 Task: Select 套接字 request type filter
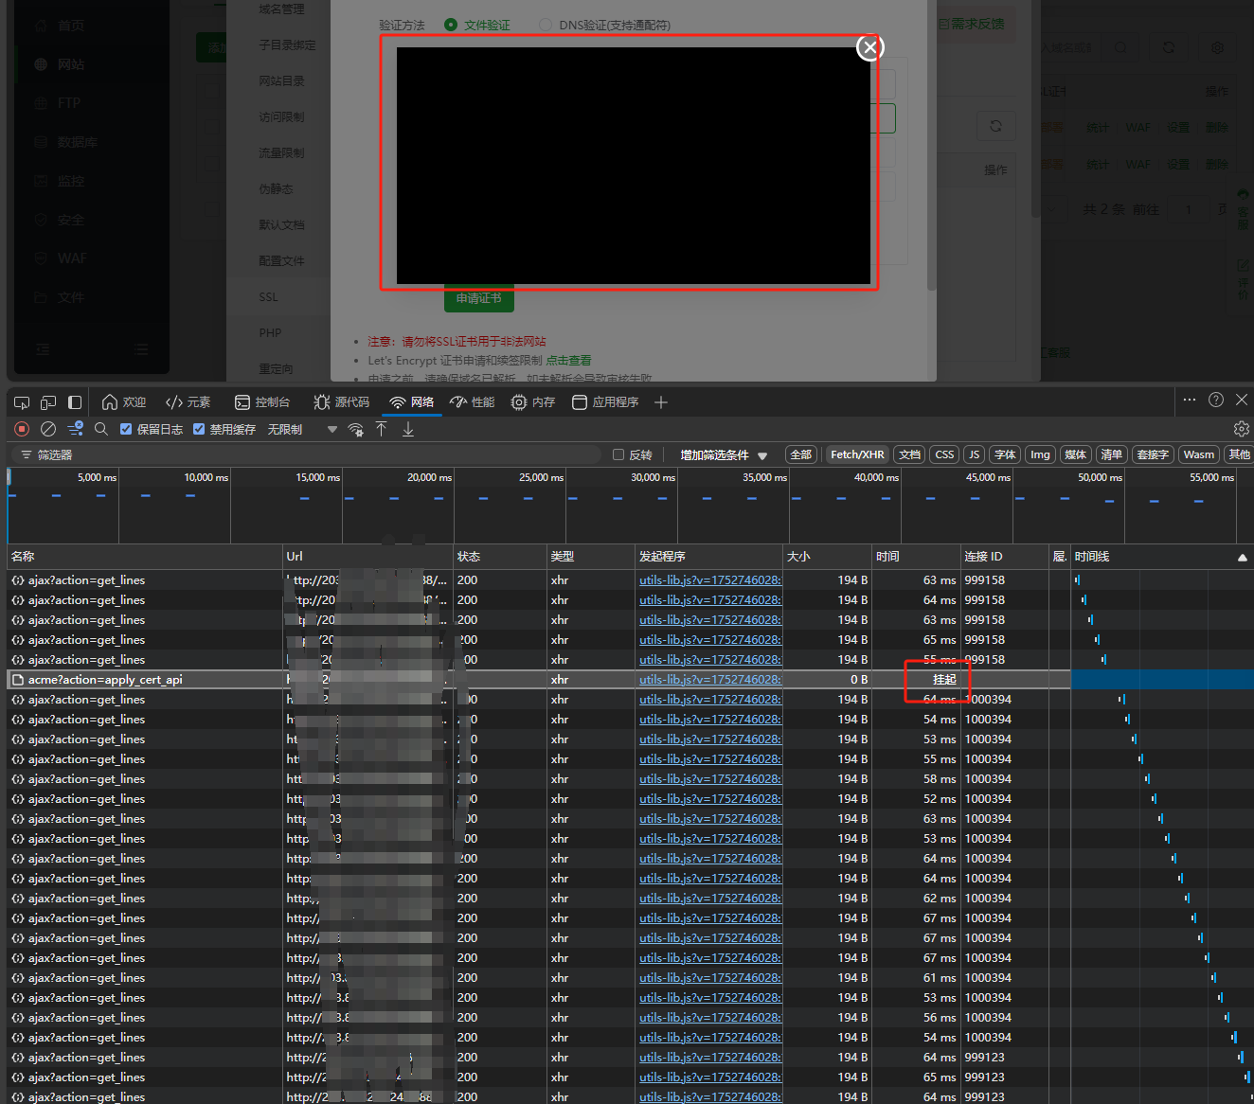tap(1153, 454)
